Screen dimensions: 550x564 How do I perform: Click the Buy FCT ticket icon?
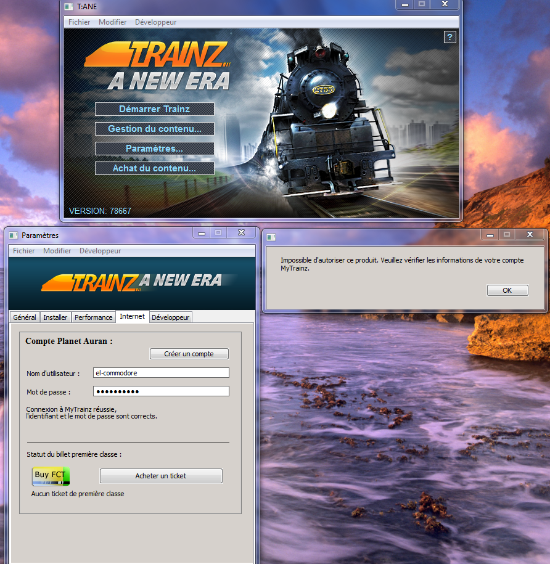[x=51, y=476]
